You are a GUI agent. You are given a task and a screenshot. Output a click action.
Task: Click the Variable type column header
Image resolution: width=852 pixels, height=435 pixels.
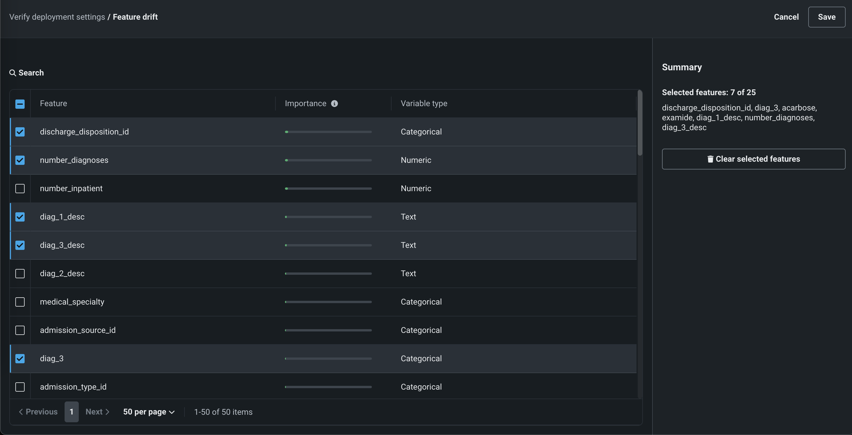424,103
